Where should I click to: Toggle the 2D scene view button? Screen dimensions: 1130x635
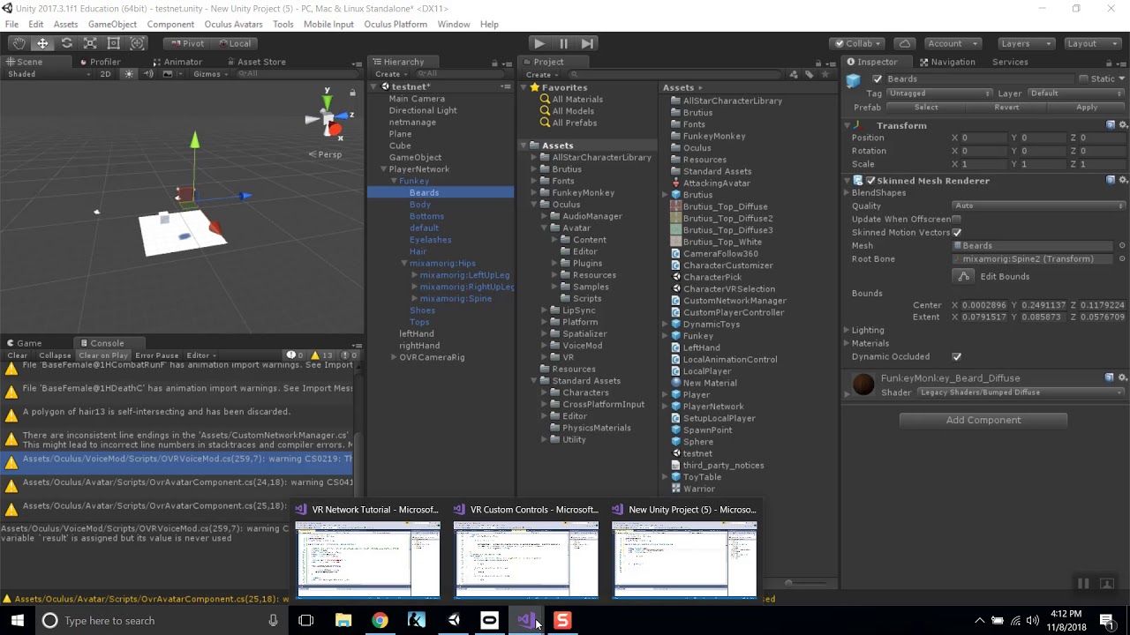coord(106,74)
